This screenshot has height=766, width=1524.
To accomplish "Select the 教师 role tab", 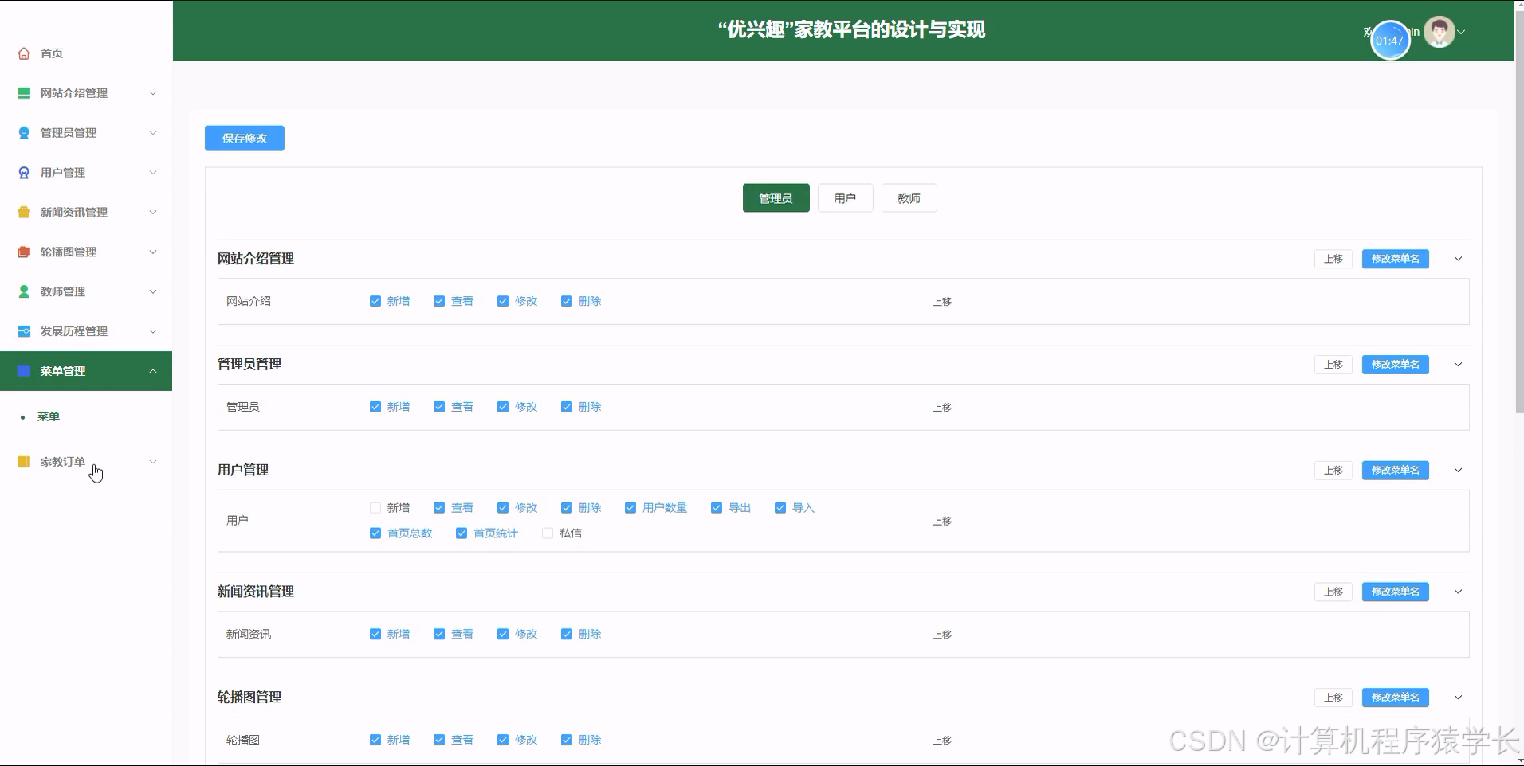I will tap(909, 197).
